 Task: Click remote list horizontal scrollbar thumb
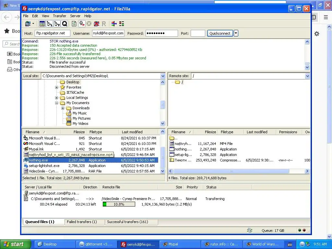pos(231,171)
